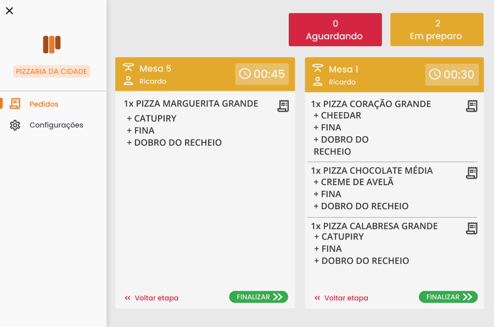Open the Configurações menu item

click(x=56, y=125)
